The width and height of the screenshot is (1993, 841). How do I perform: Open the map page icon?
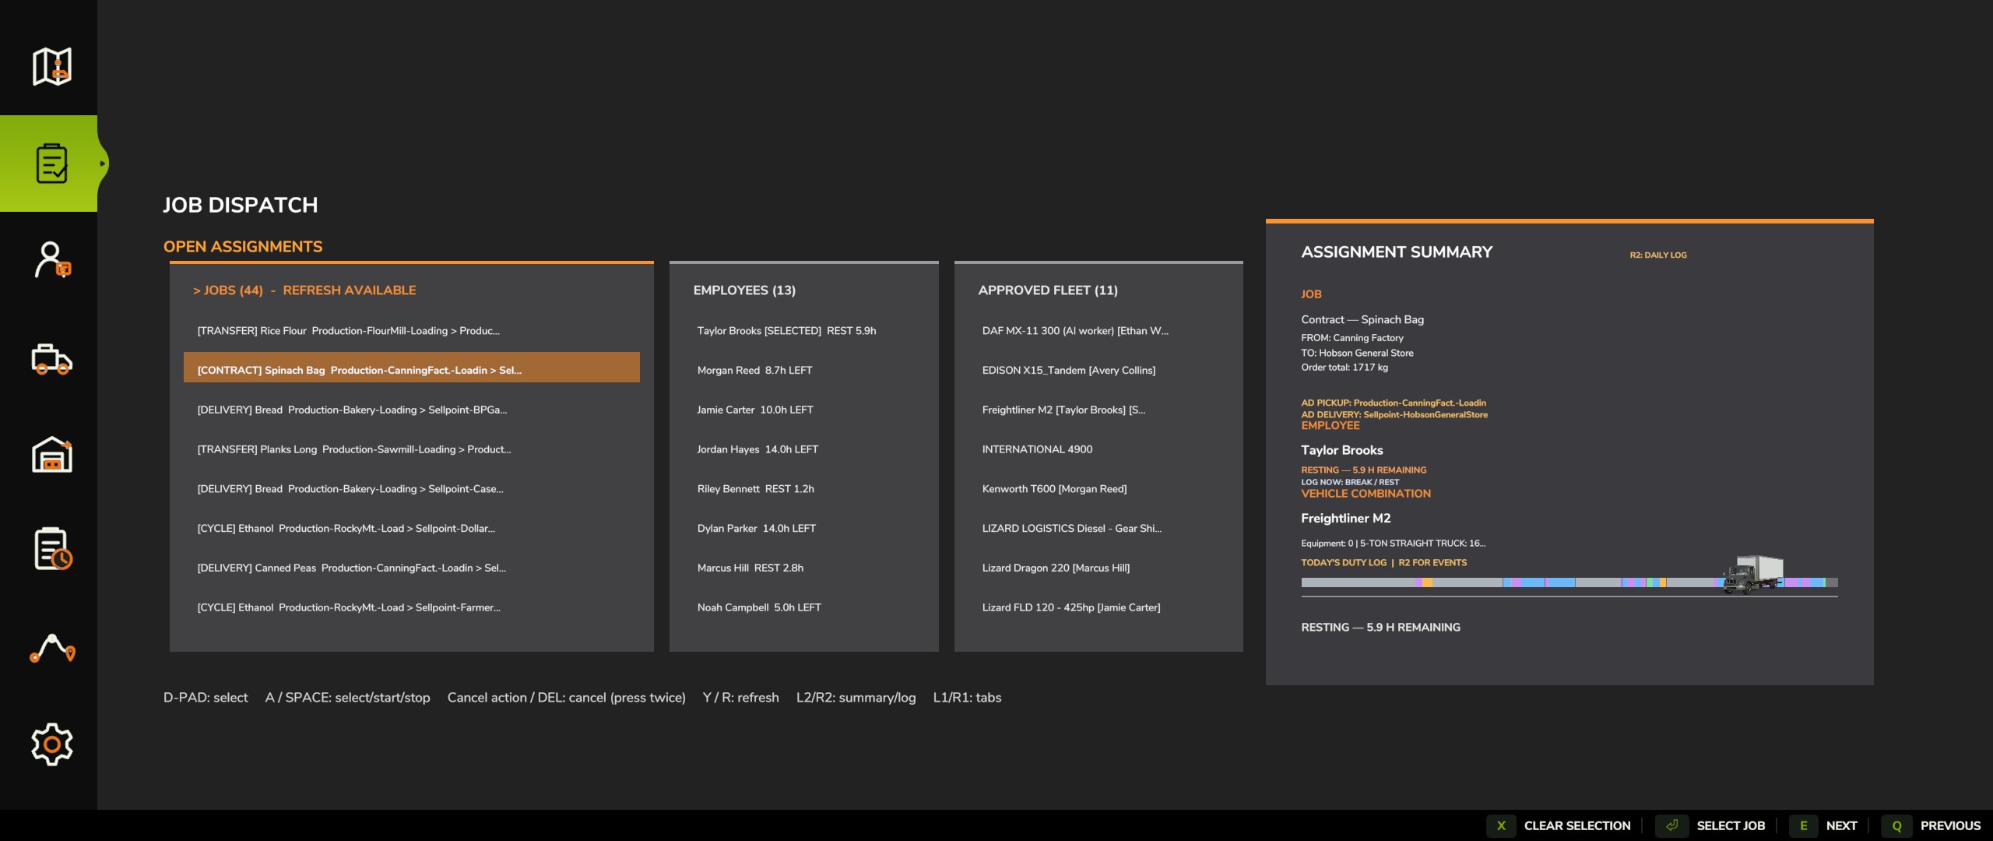click(x=51, y=66)
